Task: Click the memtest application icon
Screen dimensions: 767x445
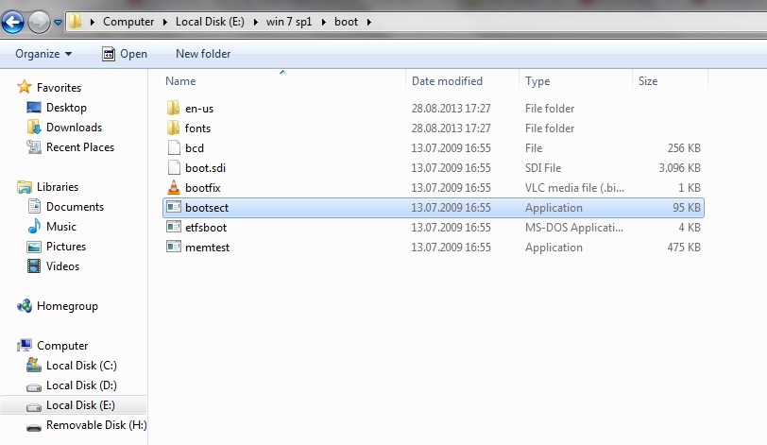Action: [x=174, y=247]
